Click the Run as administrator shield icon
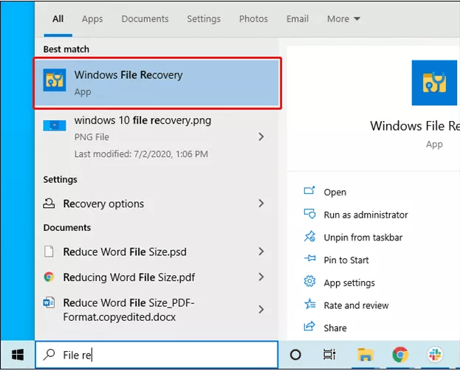The height and width of the screenshot is (371, 460). 309,214
